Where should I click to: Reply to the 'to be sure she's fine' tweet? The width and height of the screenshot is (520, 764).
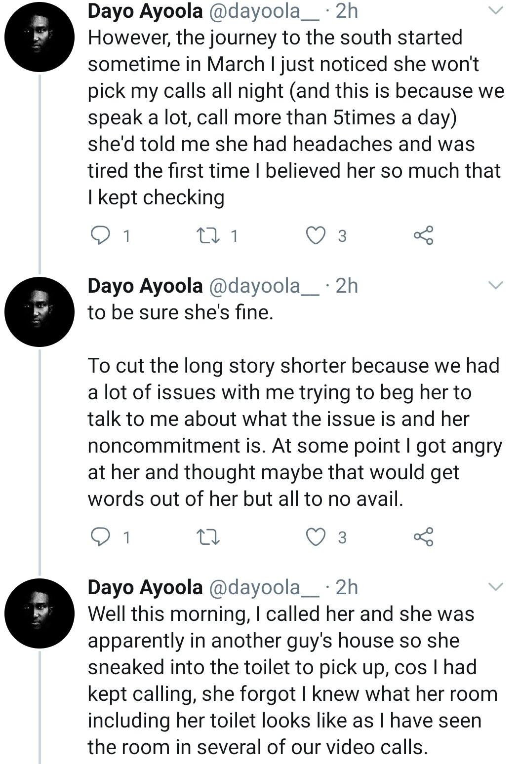pos(101,536)
